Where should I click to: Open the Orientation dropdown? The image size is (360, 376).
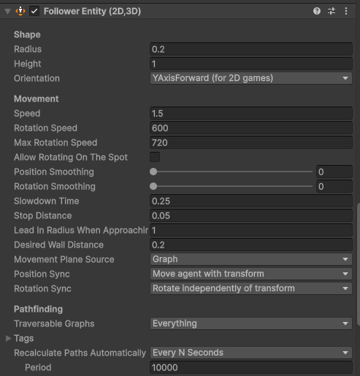pos(251,78)
